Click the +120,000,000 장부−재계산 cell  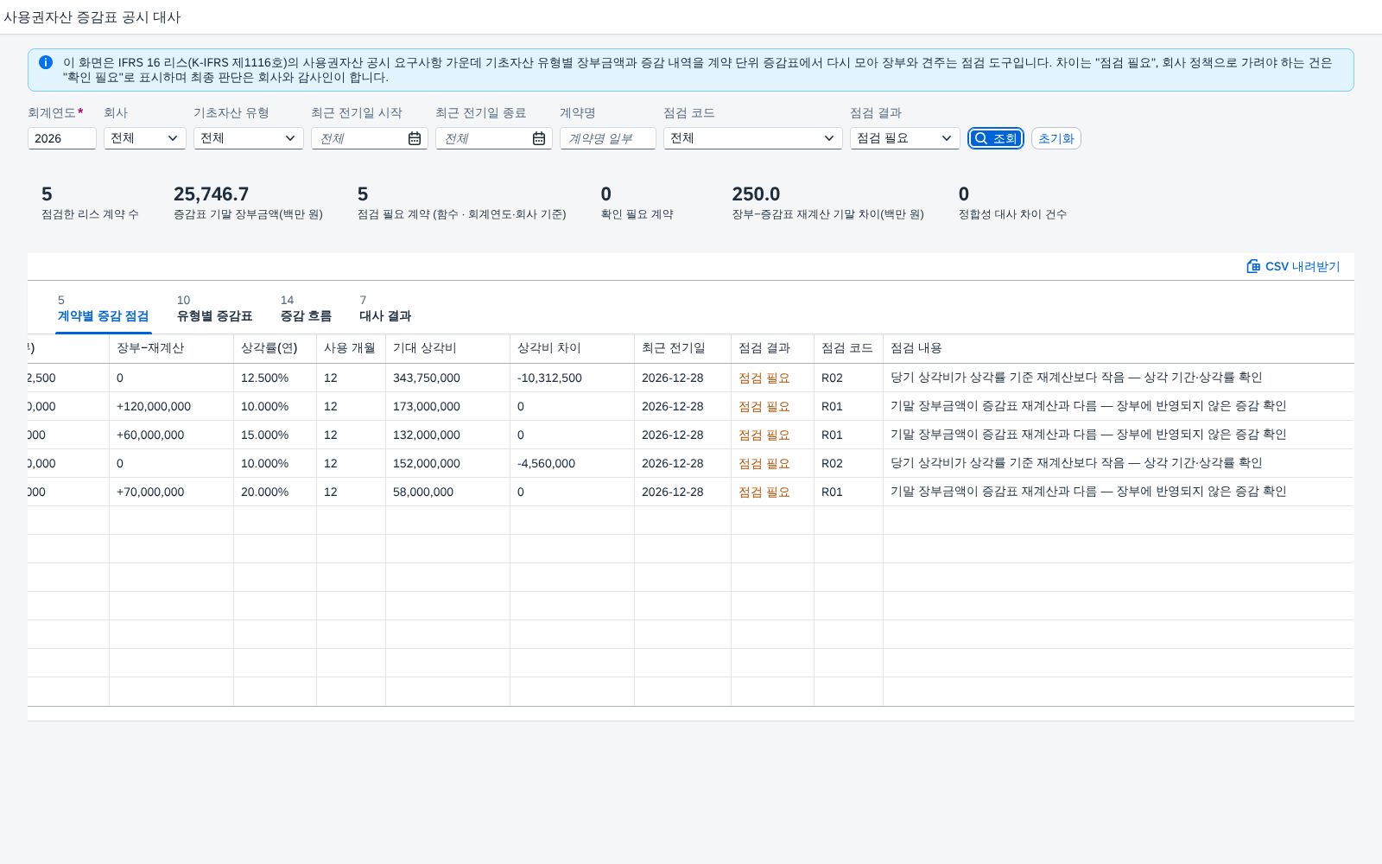coord(171,406)
